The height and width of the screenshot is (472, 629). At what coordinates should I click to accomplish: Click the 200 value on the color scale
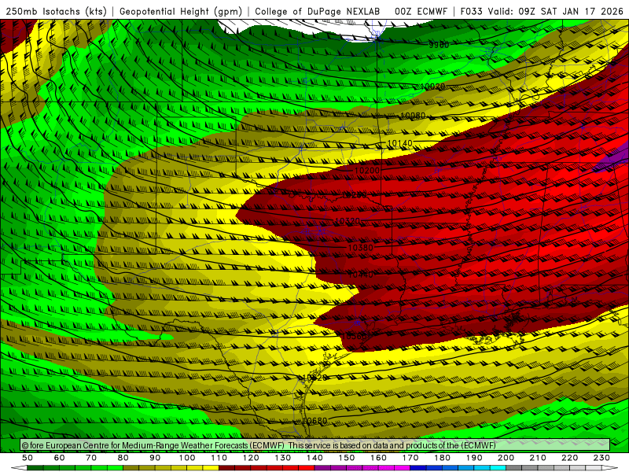[506, 458]
